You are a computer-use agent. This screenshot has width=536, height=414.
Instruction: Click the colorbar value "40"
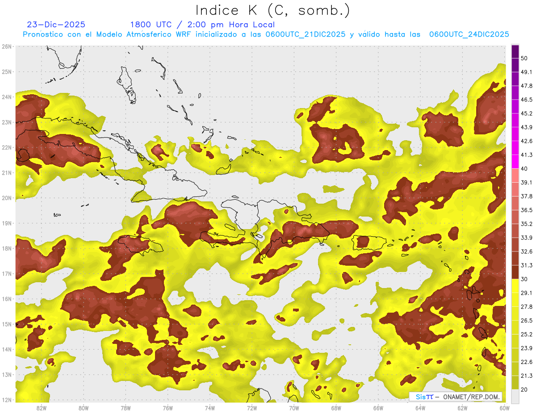coord(524,169)
